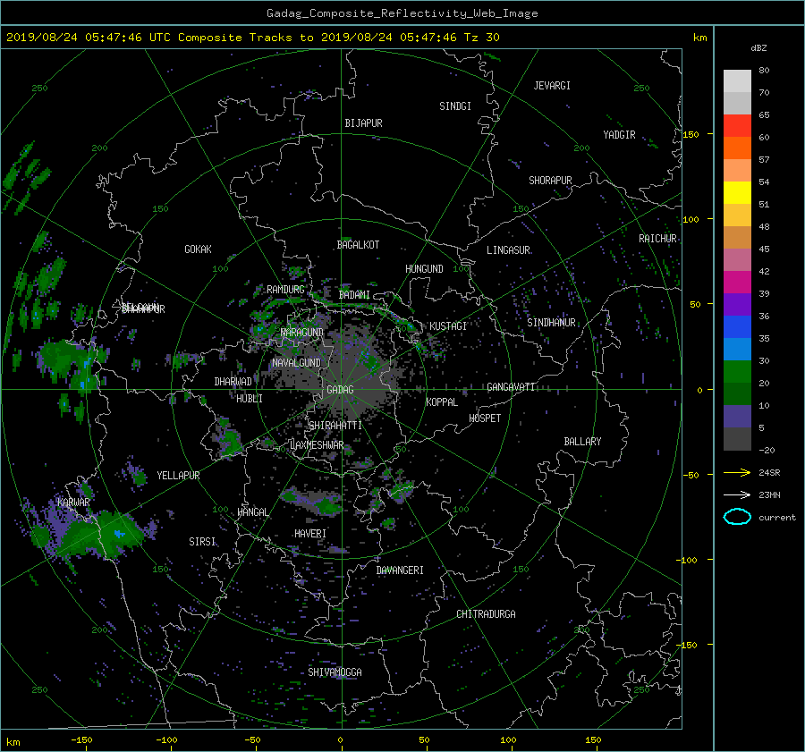
Task: Click the magenta 42 dBZ swatch
Action: point(737,282)
